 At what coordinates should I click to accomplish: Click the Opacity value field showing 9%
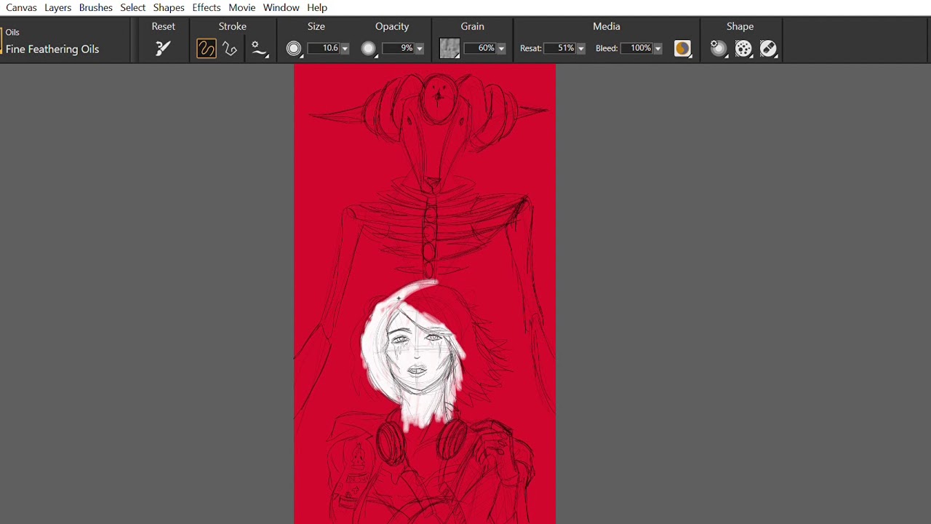[399, 48]
